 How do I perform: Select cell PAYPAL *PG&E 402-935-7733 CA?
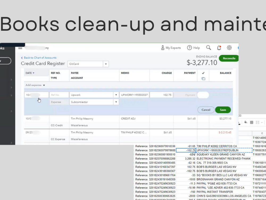coord(224,183)
